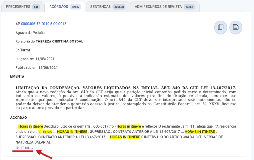Click 'Julgado em 11/08/2021' line

pyautogui.click(x=35, y=59)
